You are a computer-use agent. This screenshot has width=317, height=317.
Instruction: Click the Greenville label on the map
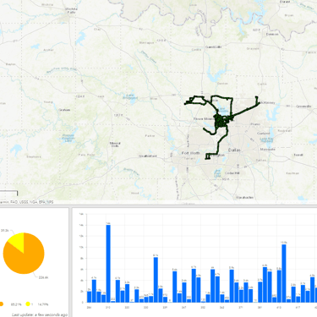coord(303,107)
